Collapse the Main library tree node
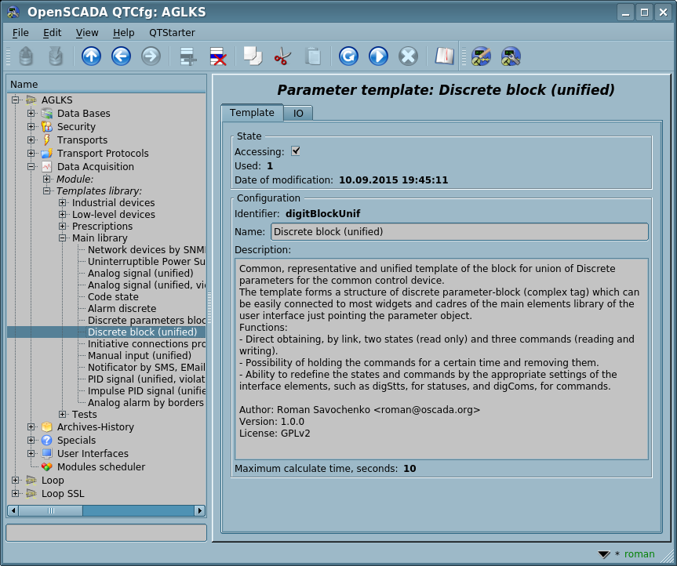This screenshot has height=566, width=677. point(63,238)
